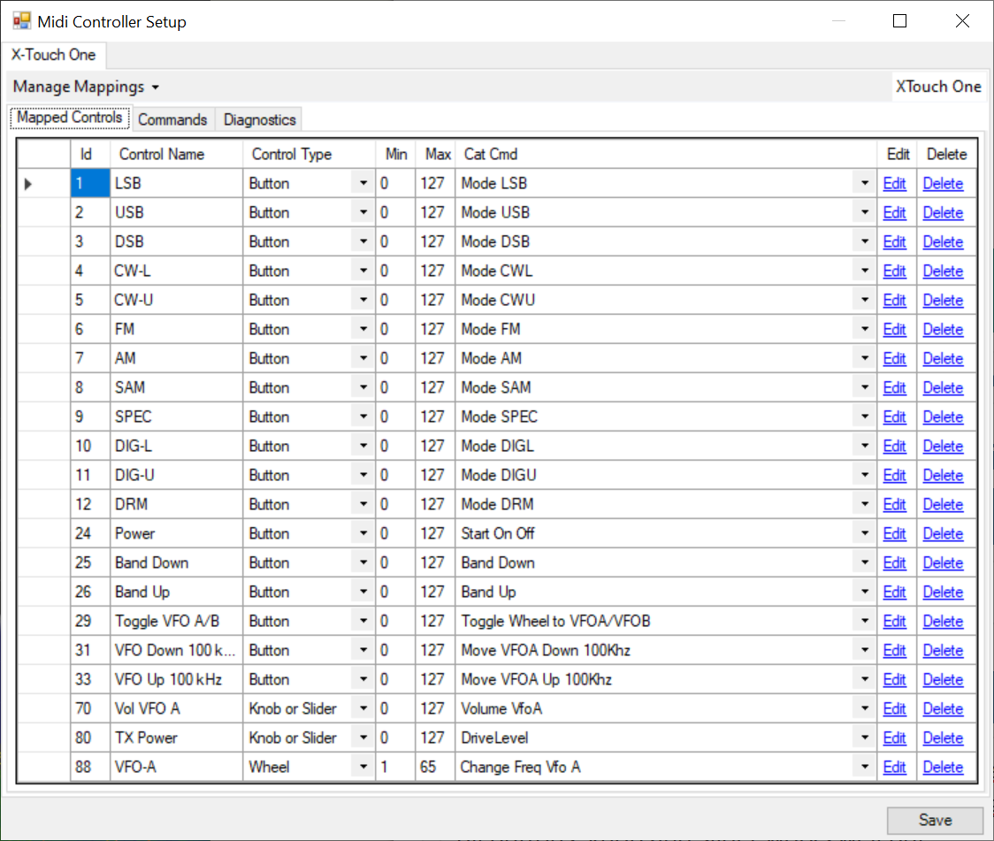This screenshot has width=994, height=841.
Task: Click the 'SAM' control name cell
Action: coord(176,388)
